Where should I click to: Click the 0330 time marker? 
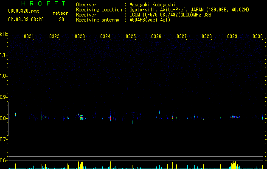click(258, 36)
